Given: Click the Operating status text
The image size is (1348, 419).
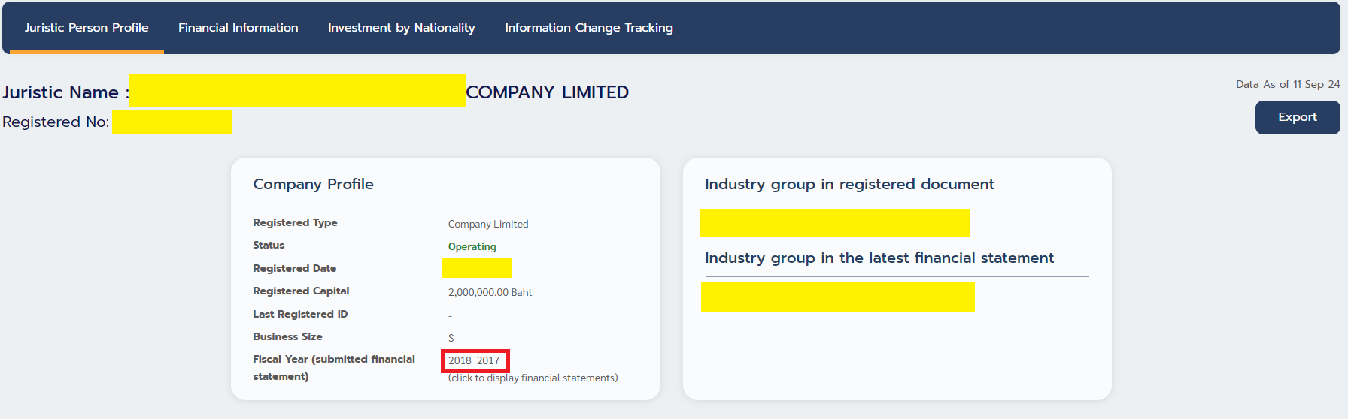Looking at the screenshot, I should (472, 246).
